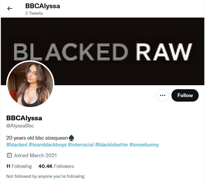The width and height of the screenshot is (208, 184).
Task: Open the #snowbunny hashtag link
Action: pos(144,145)
